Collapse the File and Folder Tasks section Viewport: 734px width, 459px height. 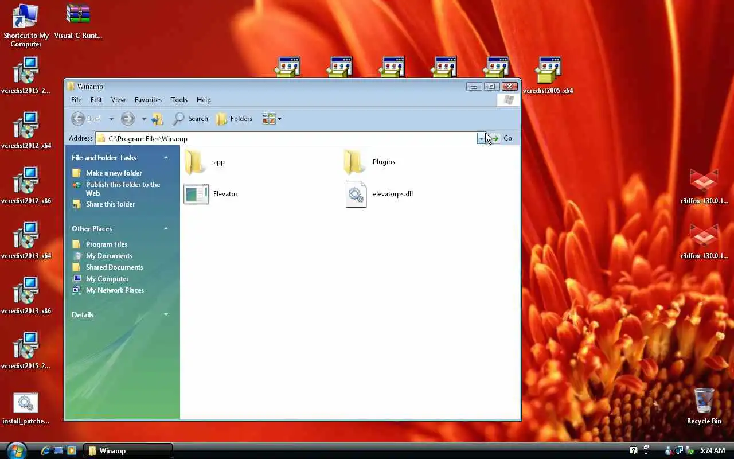[x=166, y=158]
